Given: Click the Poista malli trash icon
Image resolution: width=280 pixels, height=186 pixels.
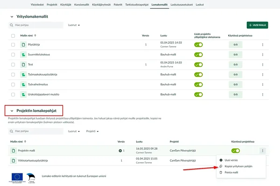Looking at the screenshot, I should [221, 172].
